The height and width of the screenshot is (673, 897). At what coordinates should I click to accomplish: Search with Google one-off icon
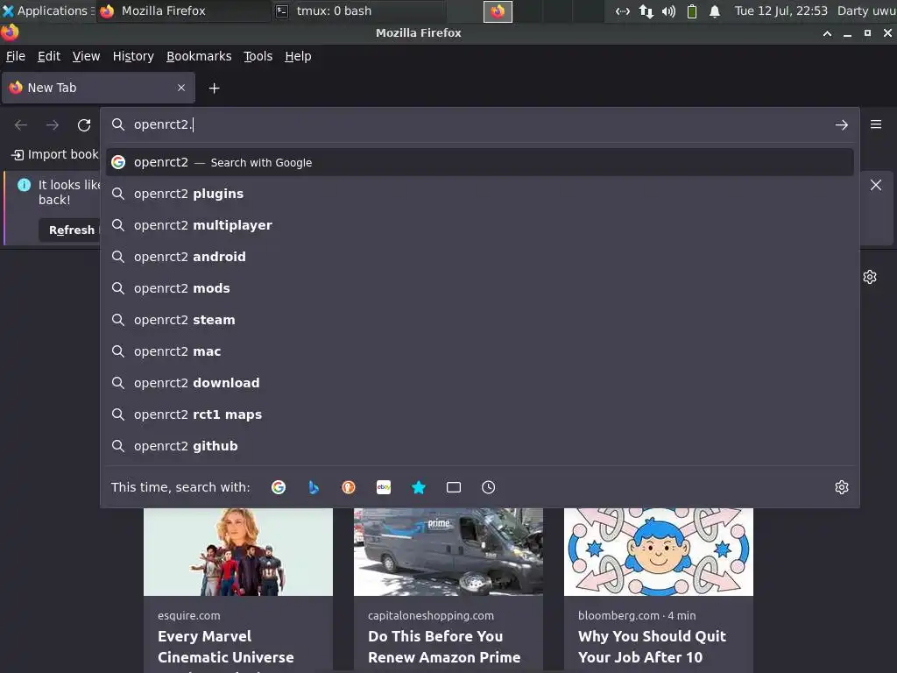click(279, 487)
